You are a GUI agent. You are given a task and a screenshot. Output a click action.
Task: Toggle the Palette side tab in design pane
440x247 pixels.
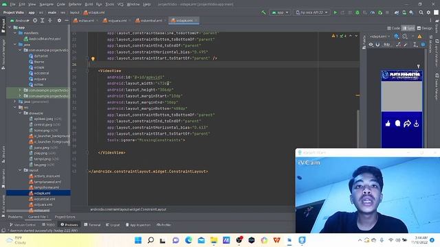point(364,43)
